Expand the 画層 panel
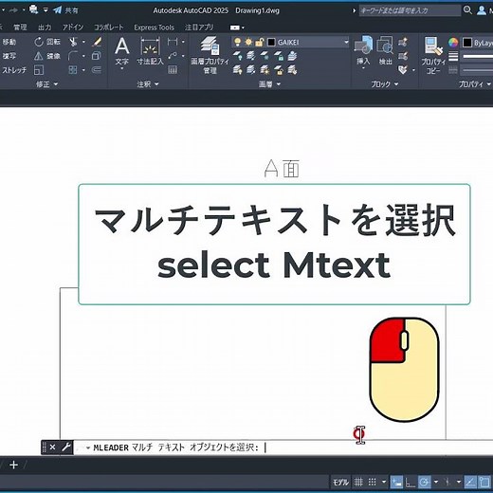Screen dimensions: 493x493 [269, 84]
